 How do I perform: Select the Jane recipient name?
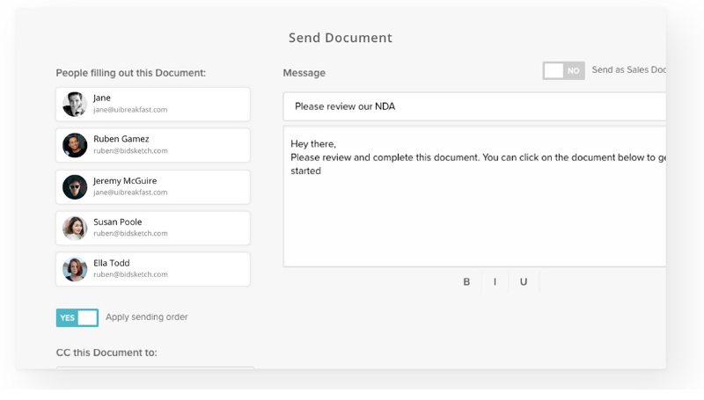point(102,98)
